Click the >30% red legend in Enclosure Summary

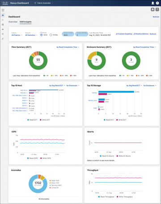[149, 75]
